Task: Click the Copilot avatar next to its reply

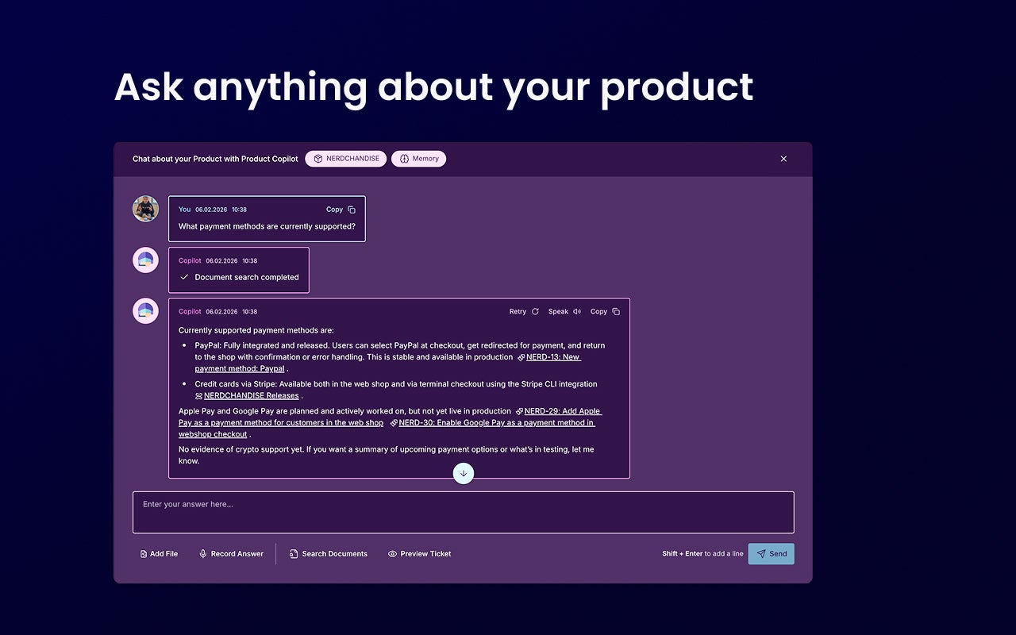Action: coord(145,310)
